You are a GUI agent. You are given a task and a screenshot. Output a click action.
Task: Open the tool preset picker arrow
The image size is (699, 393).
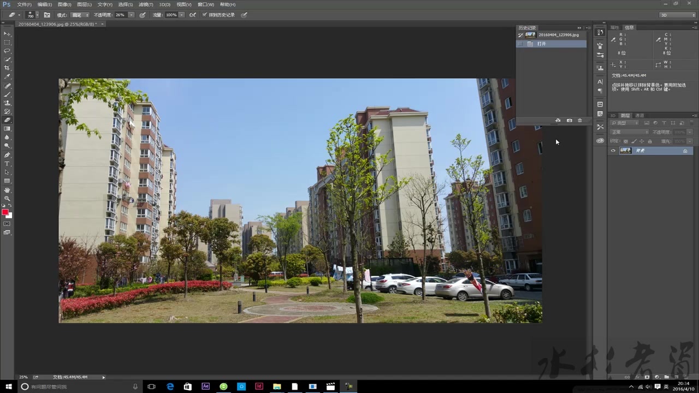19,15
